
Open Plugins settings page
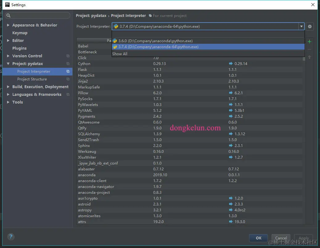19,48
